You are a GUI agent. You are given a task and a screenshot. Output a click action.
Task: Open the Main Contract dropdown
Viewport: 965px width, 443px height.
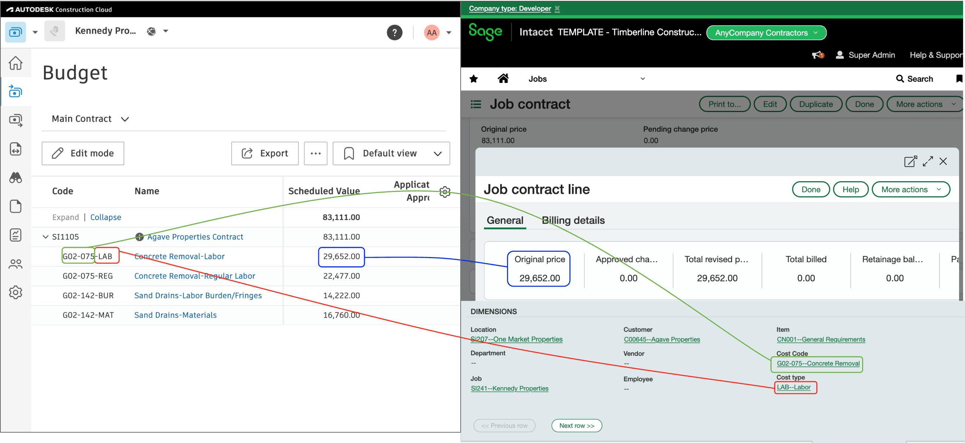(x=90, y=119)
